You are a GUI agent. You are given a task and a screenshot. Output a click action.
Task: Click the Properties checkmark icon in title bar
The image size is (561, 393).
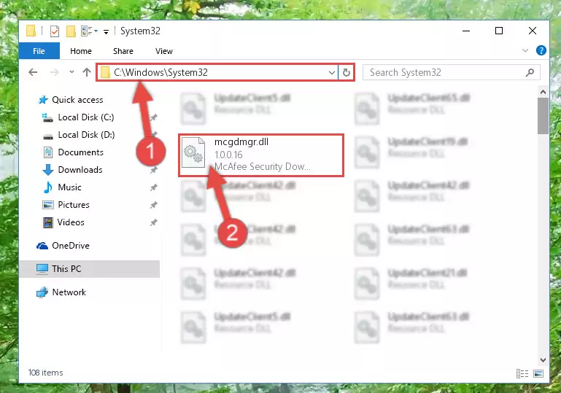click(55, 31)
